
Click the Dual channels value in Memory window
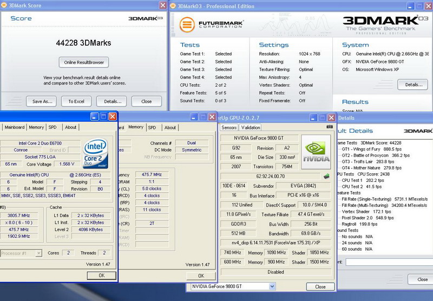[x=192, y=143]
